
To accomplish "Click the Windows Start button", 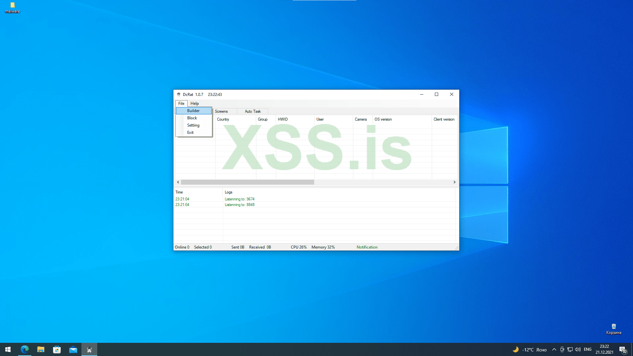I will pos(8,349).
